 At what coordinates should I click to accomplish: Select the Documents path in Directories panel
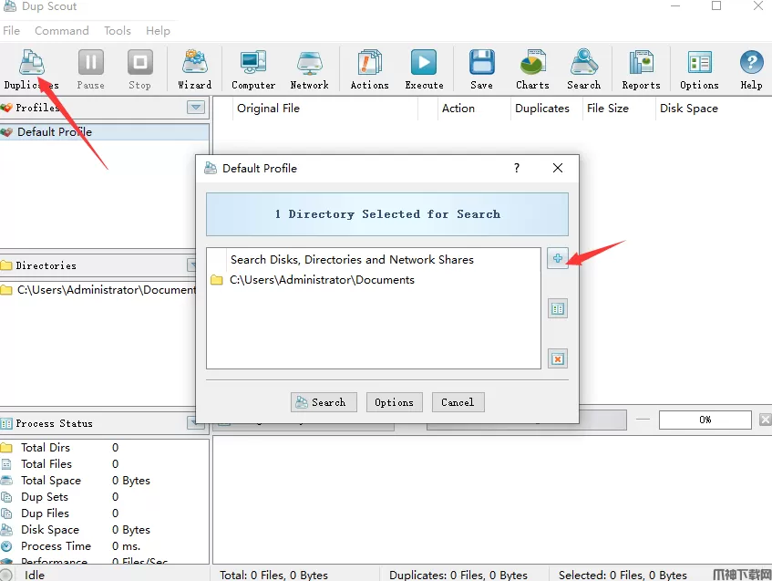pyautogui.click(x=98, y=290)
